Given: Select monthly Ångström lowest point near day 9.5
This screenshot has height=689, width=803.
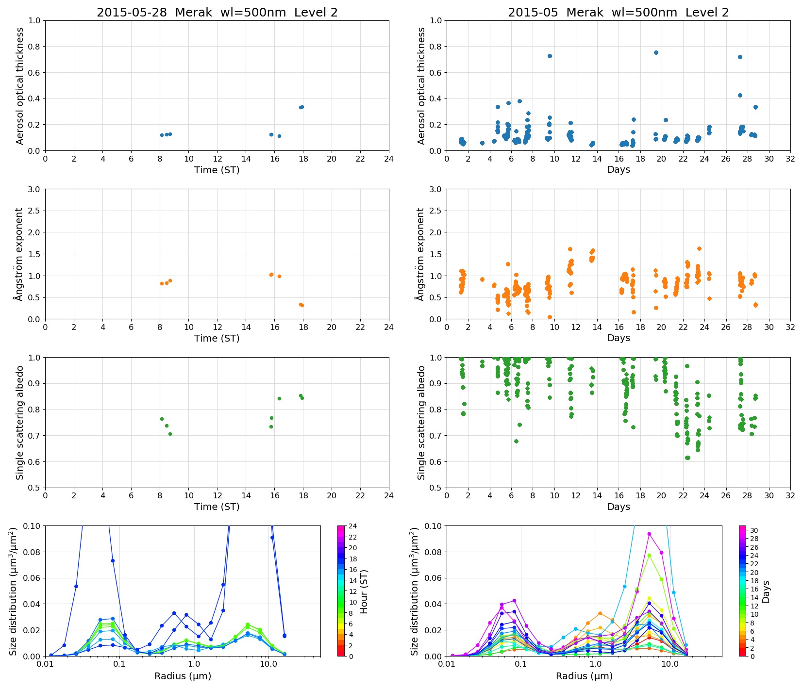Looking at the screenshot, I should [550, 317].
